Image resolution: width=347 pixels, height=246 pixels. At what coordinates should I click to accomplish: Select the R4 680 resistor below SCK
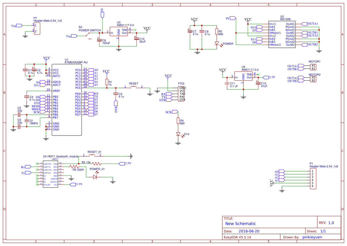coord(178,121)
